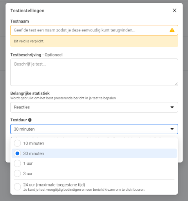The image size is (188, 201).
Task: Select the 30 minuten radio circle
Action: pos(17,153)
